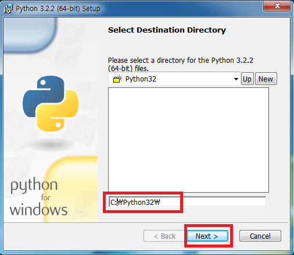Create a new folder with New

click(266, 79)
